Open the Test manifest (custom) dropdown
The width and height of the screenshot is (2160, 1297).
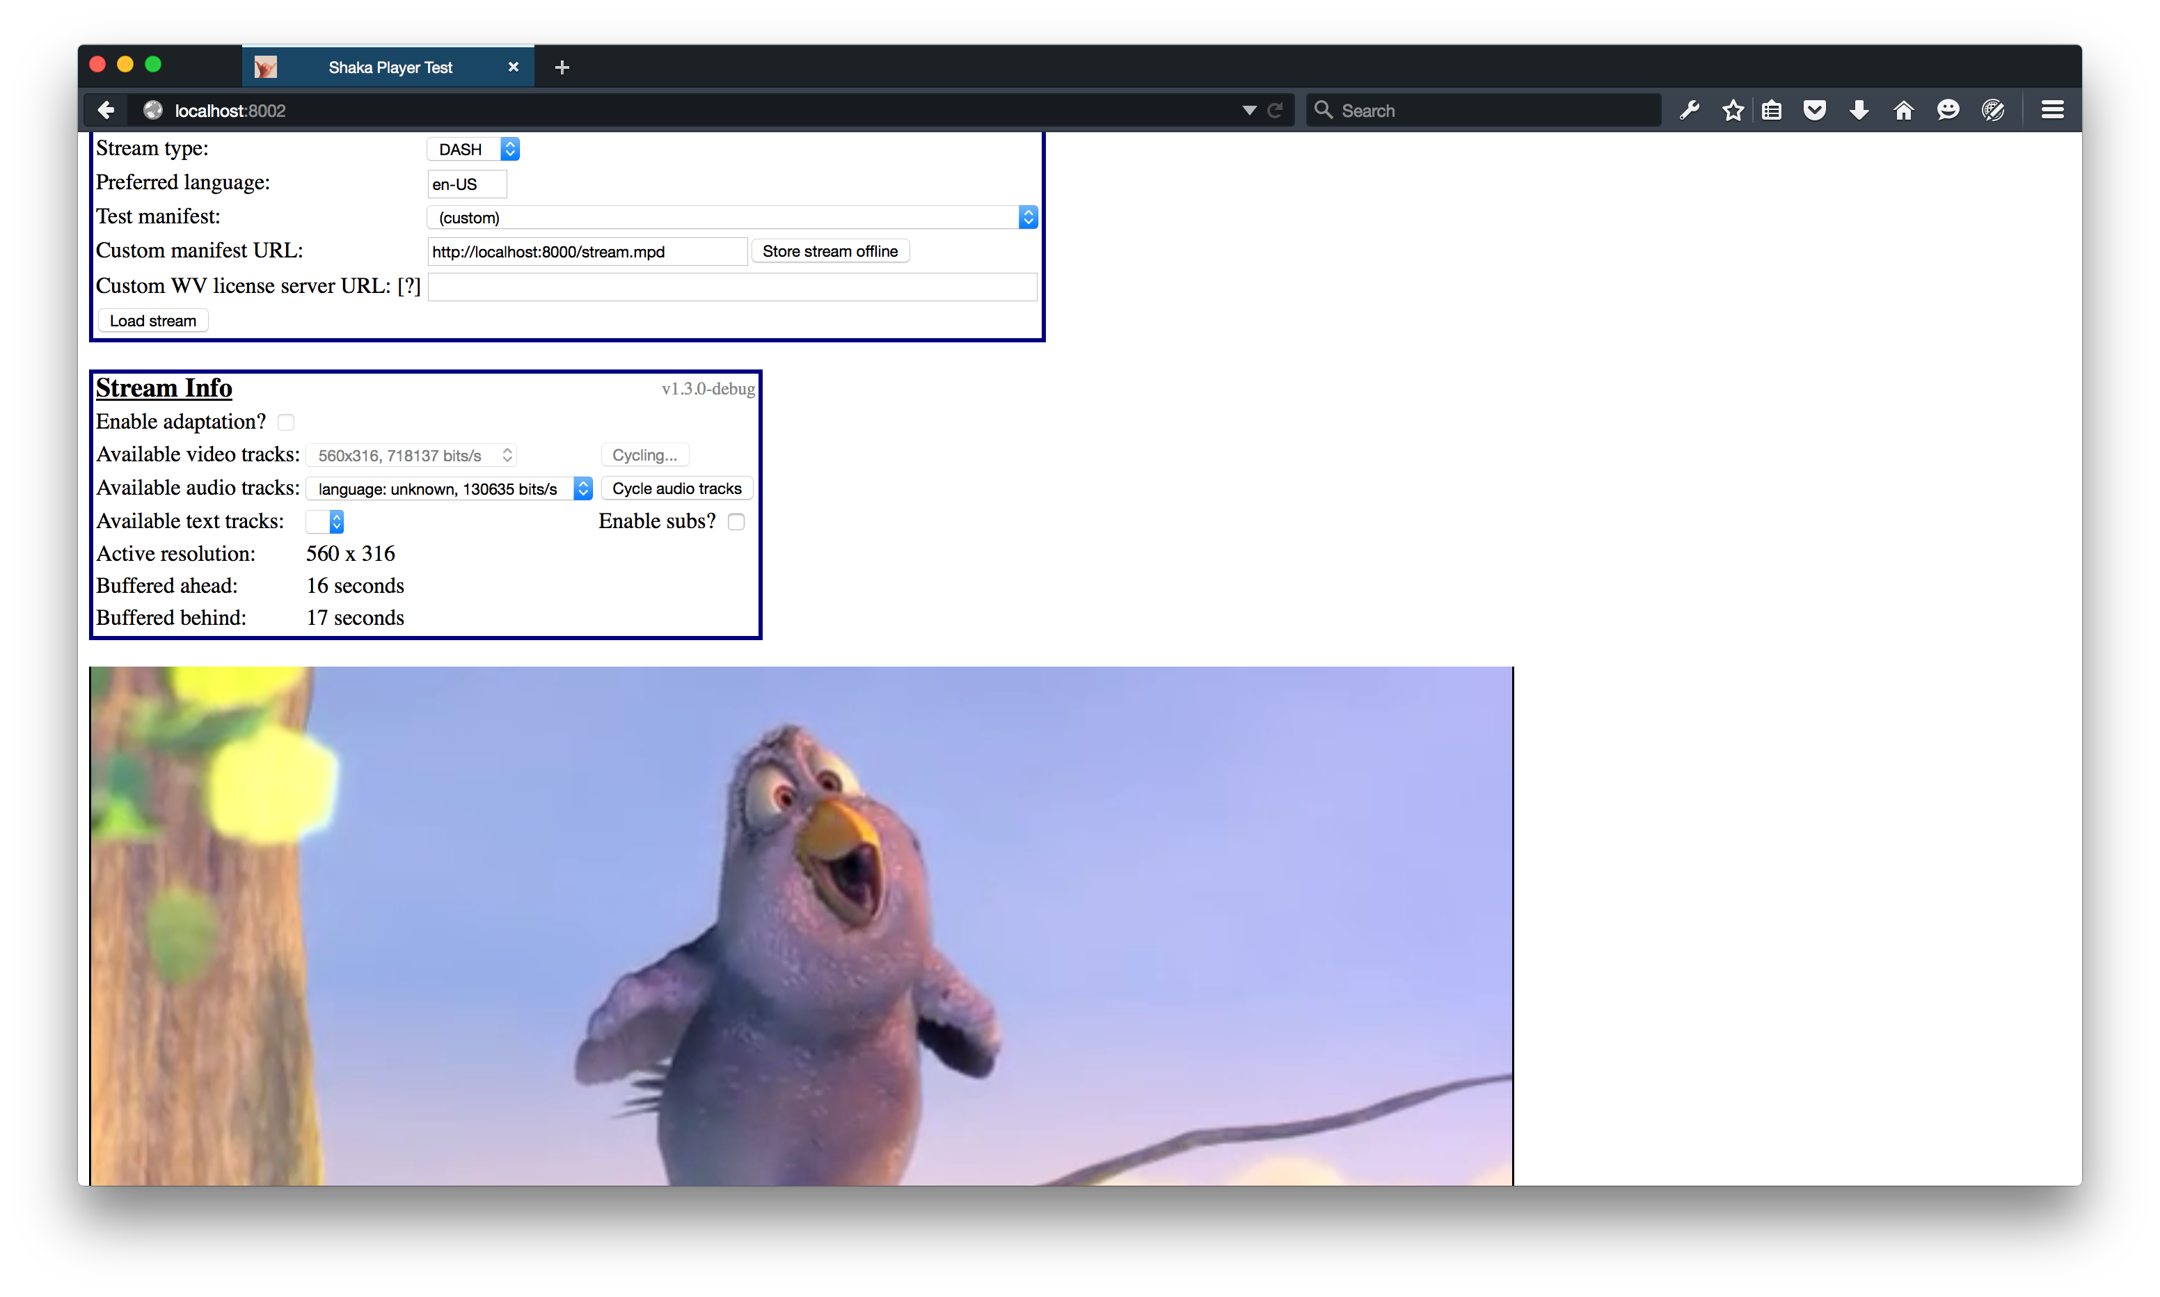point(732,218)
